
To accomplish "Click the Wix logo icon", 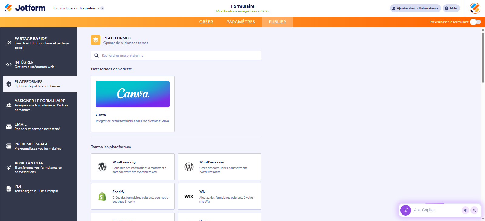I will [x=189, y=196].
